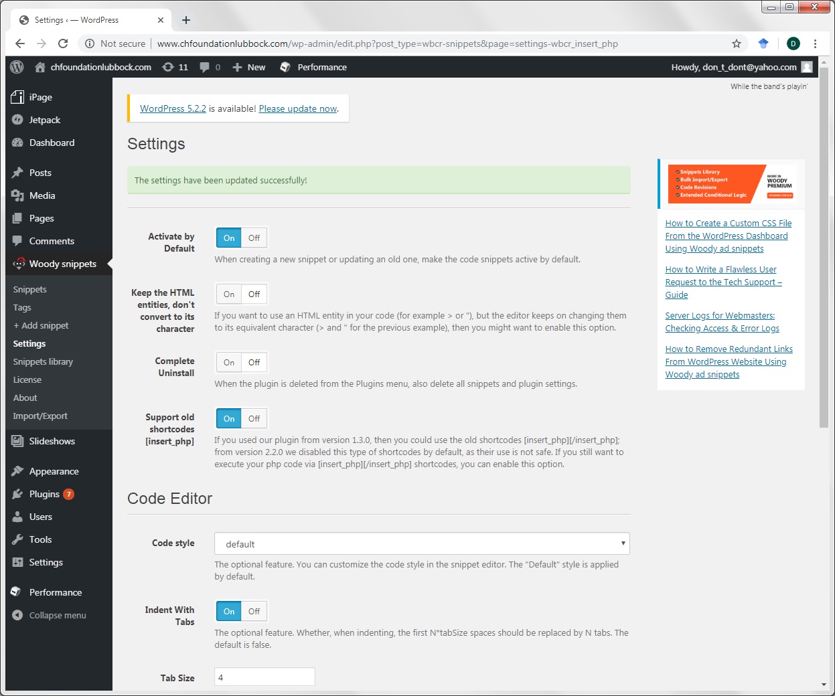Open the New content menu in admin bar

(x=249, y=67)
